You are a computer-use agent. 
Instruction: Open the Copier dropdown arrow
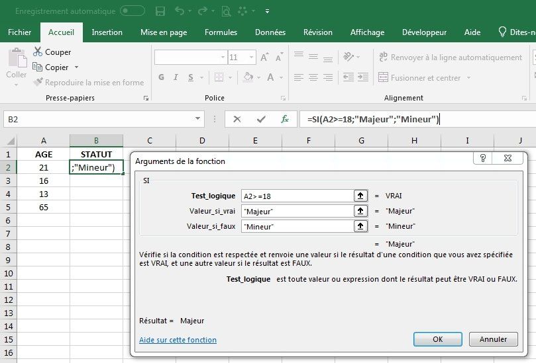(x=76, y=67)
